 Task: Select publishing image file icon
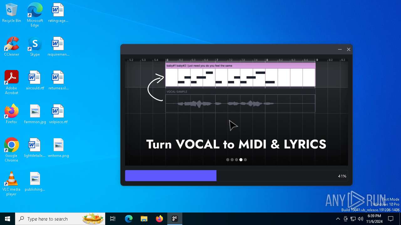35,182
